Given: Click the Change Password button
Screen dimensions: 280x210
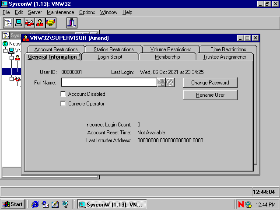Looking at the screenshot, I should point(210,83).
